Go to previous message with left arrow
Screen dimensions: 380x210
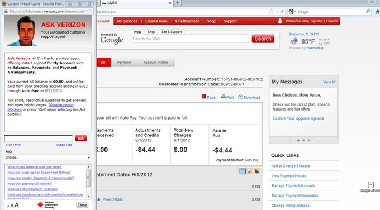pos(291,140)
